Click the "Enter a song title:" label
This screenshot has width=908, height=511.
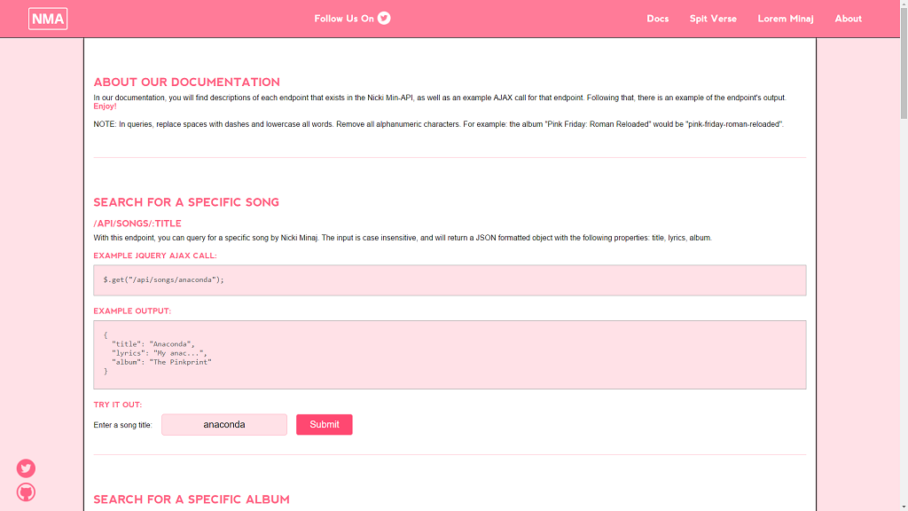coord(122,425)
